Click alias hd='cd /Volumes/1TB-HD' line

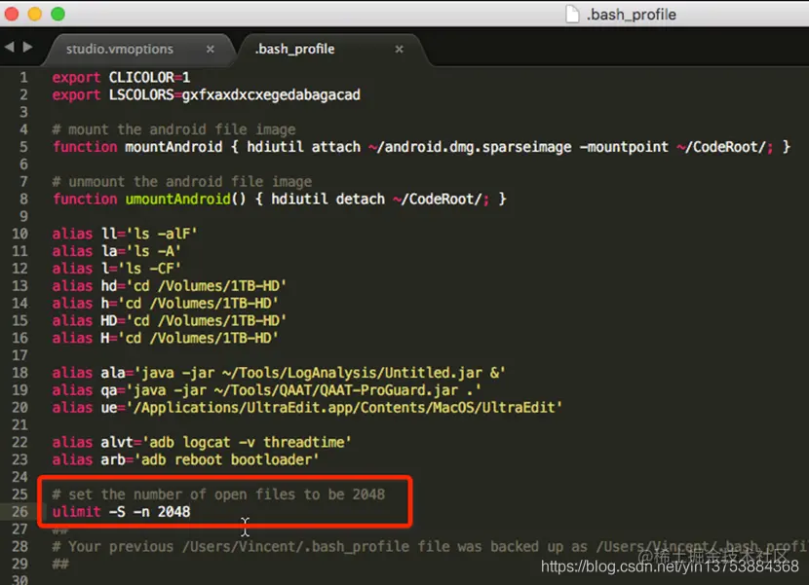click(170, 285)
